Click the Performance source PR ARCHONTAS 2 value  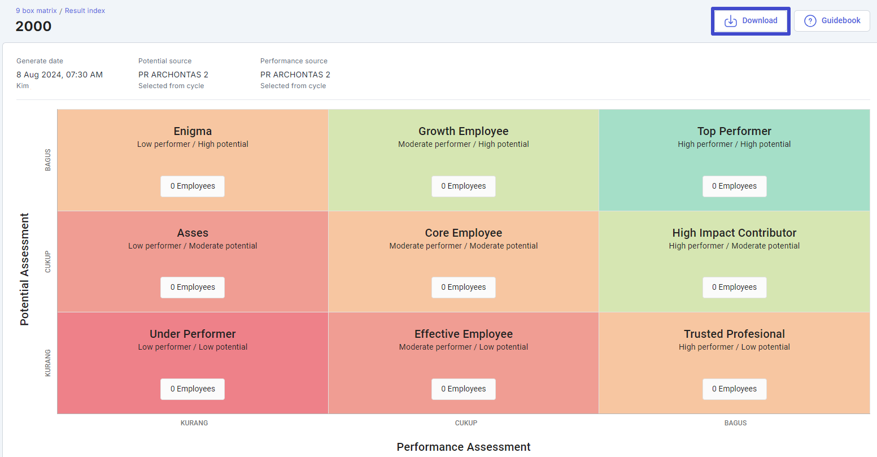(295, 75)
